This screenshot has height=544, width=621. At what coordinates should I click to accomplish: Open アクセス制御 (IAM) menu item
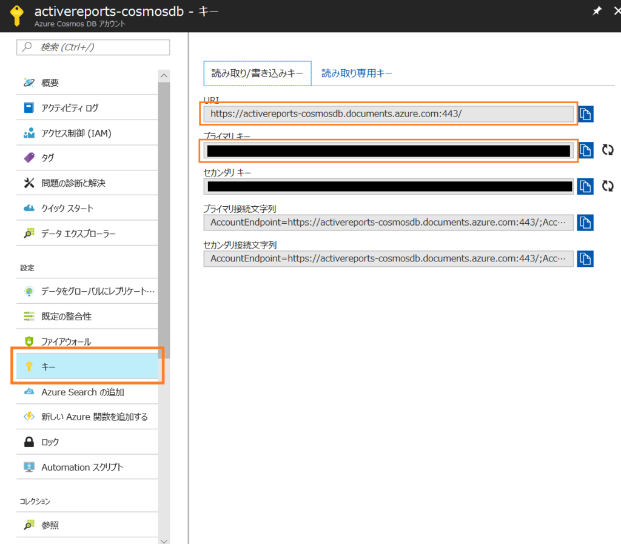(x=87, y=133)
